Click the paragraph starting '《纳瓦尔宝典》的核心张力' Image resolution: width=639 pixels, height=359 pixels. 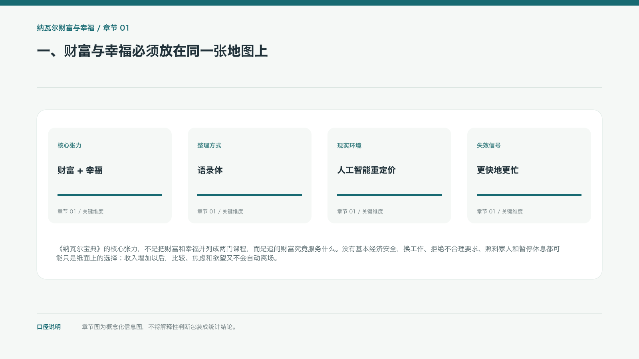click(308, 253)
